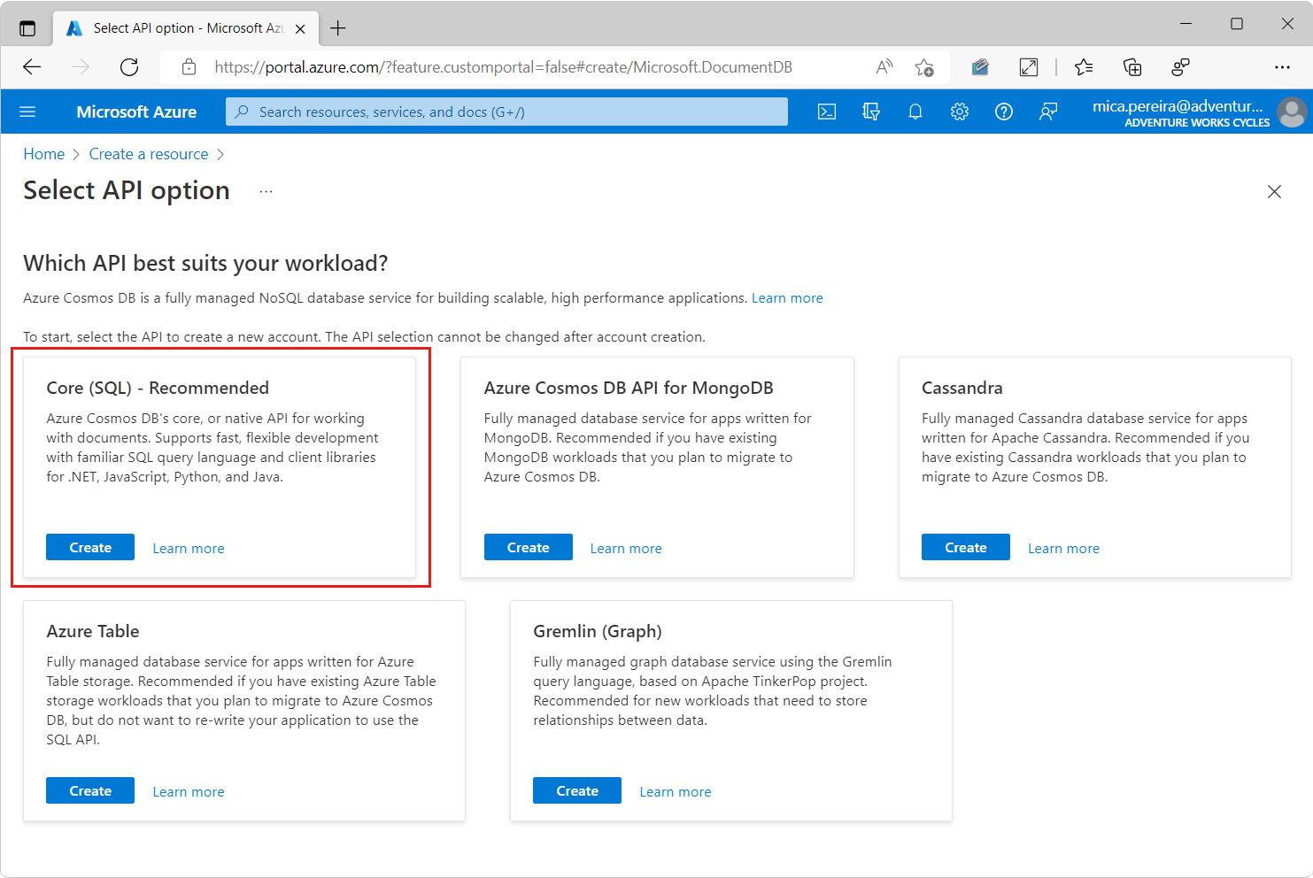This screenshot has height=878, width=1313.
Task: Close the Select API option blade
Action: coord(1274,192)
